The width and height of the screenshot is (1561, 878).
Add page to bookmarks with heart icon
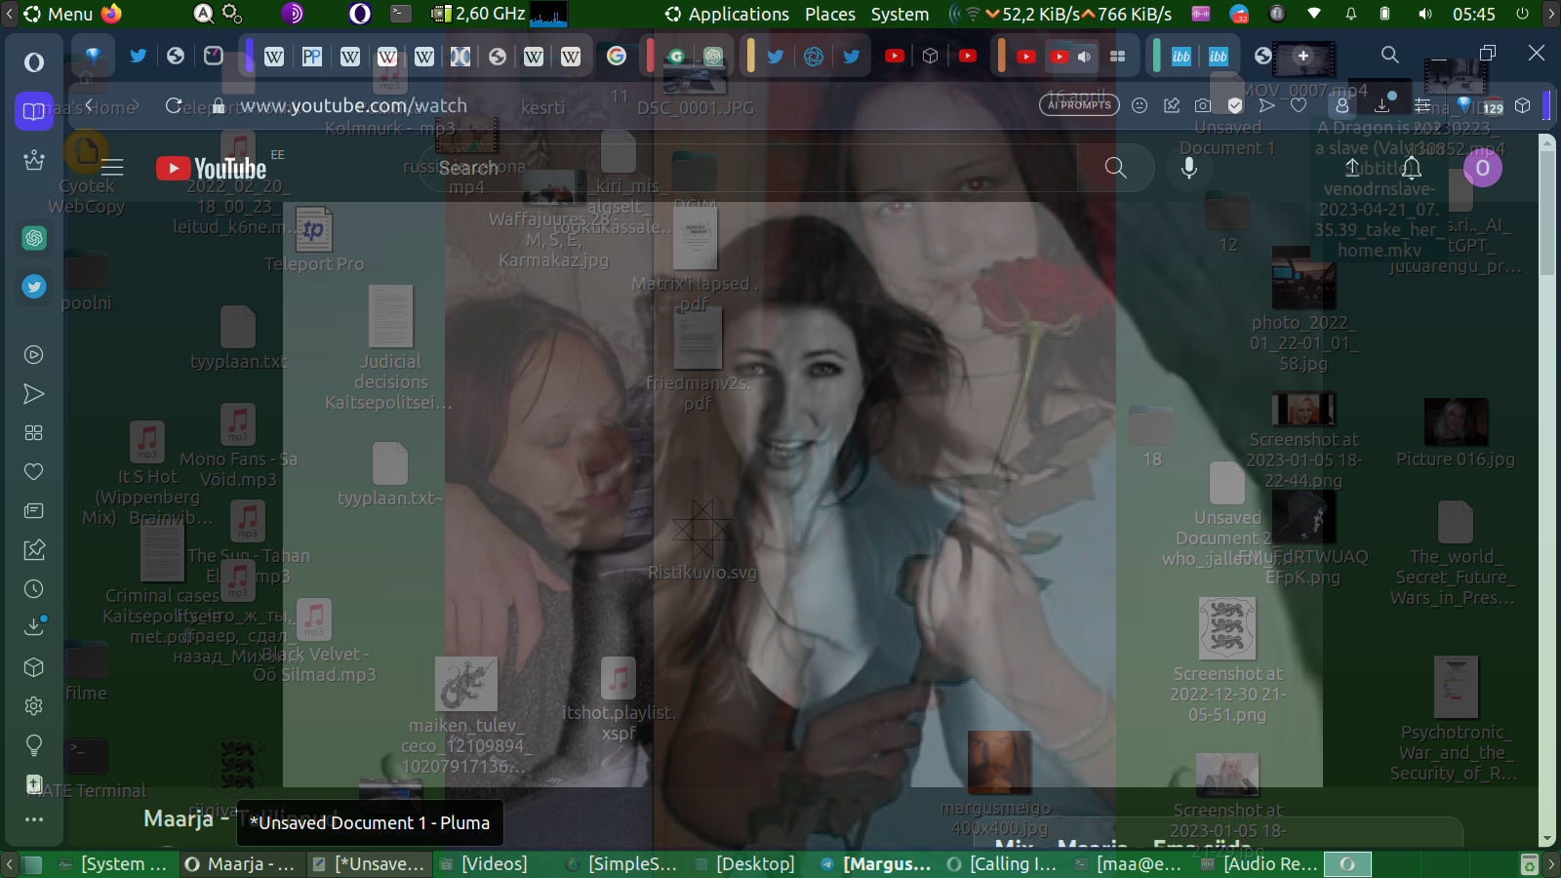pyautogui.click(x=1299, y=105)
